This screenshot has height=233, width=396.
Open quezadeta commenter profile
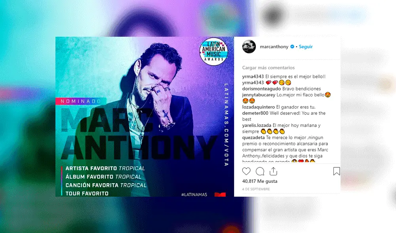(x=253, y=137)
